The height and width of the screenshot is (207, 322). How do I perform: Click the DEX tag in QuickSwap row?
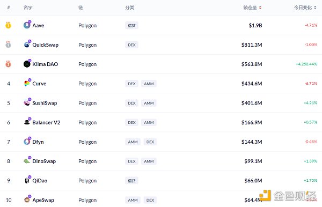[131, 45]
